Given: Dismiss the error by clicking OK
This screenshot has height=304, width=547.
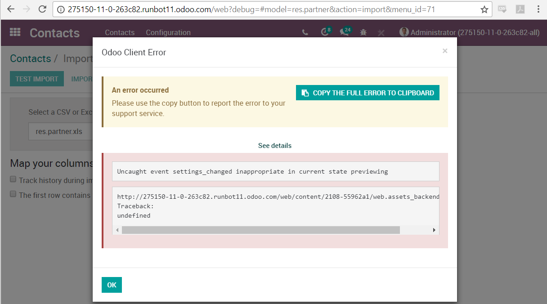Looking at the screenshot, I should 111,285.
